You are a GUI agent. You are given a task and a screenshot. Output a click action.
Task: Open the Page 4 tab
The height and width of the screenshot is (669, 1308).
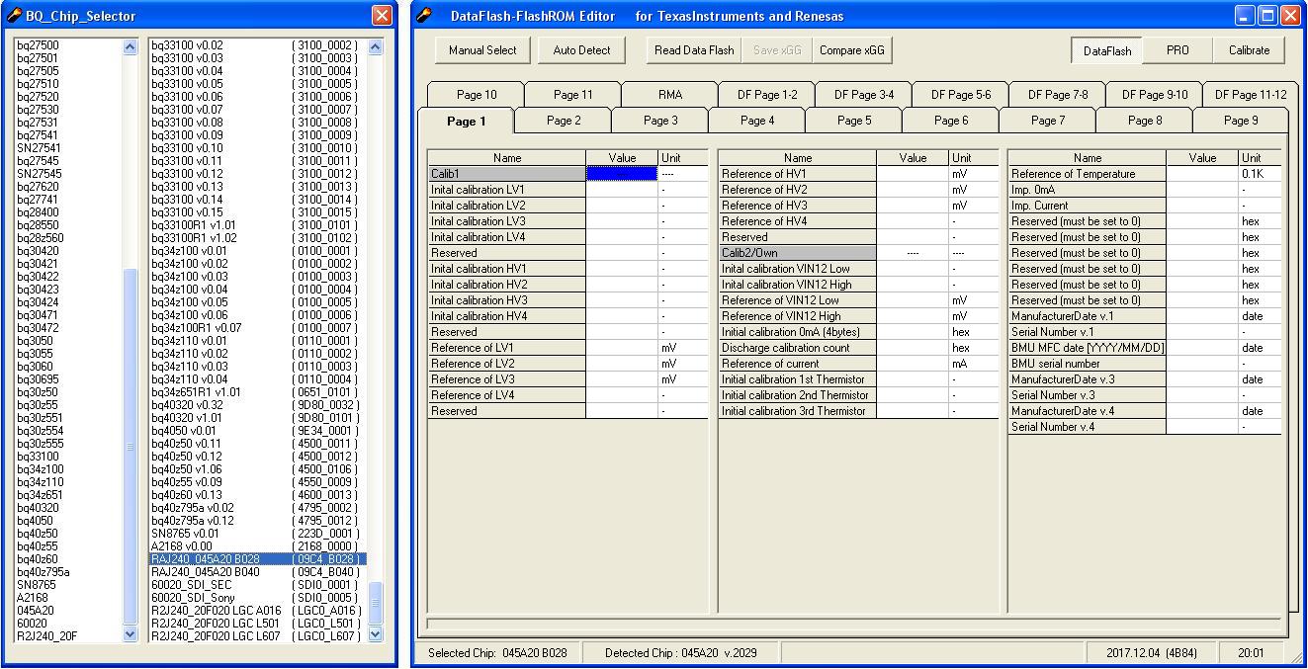757,121
